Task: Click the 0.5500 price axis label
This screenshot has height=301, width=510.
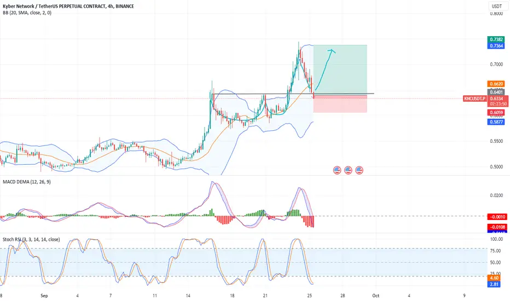Action: pos(496,141)
